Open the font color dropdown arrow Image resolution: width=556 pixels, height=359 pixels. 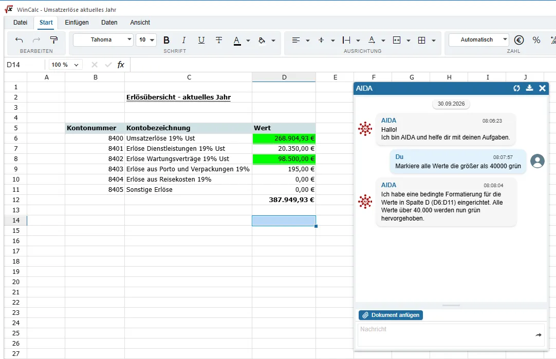[248, 41]
